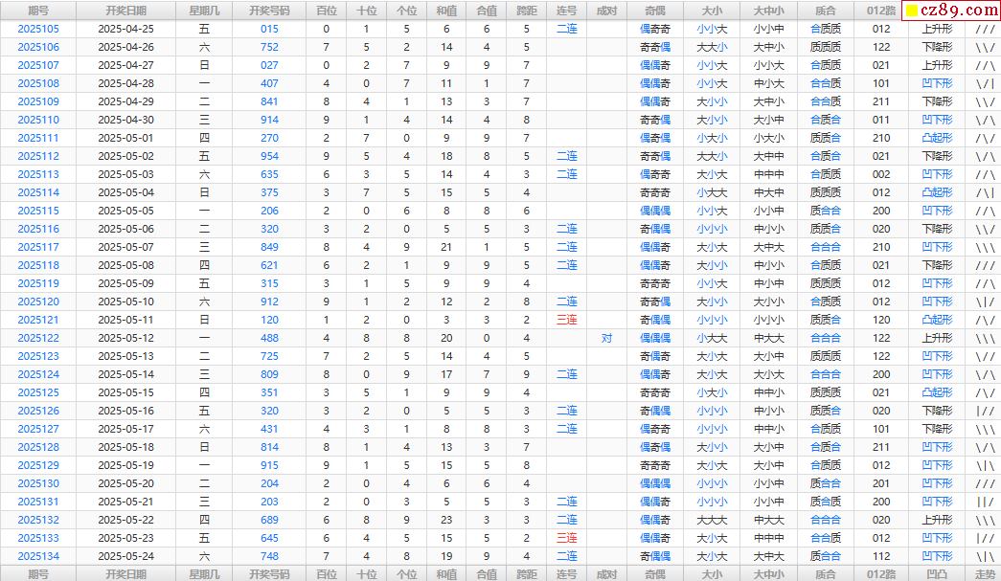Click weekday 日 in row 2025107
Image resolution: width=1001 pixels, height=581 pixels.
point(204,65)
